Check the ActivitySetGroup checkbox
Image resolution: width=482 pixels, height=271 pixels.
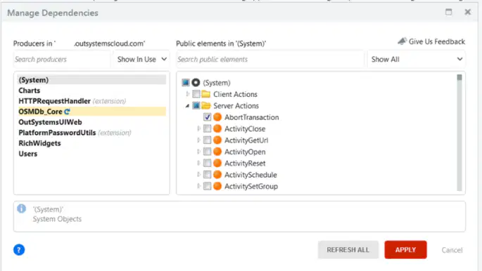click(x=207, y=186)
